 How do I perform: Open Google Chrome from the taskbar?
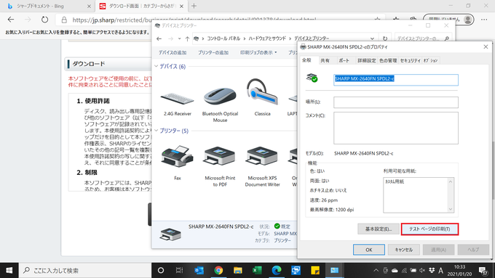pyautogui.click(x=218, y=270)
